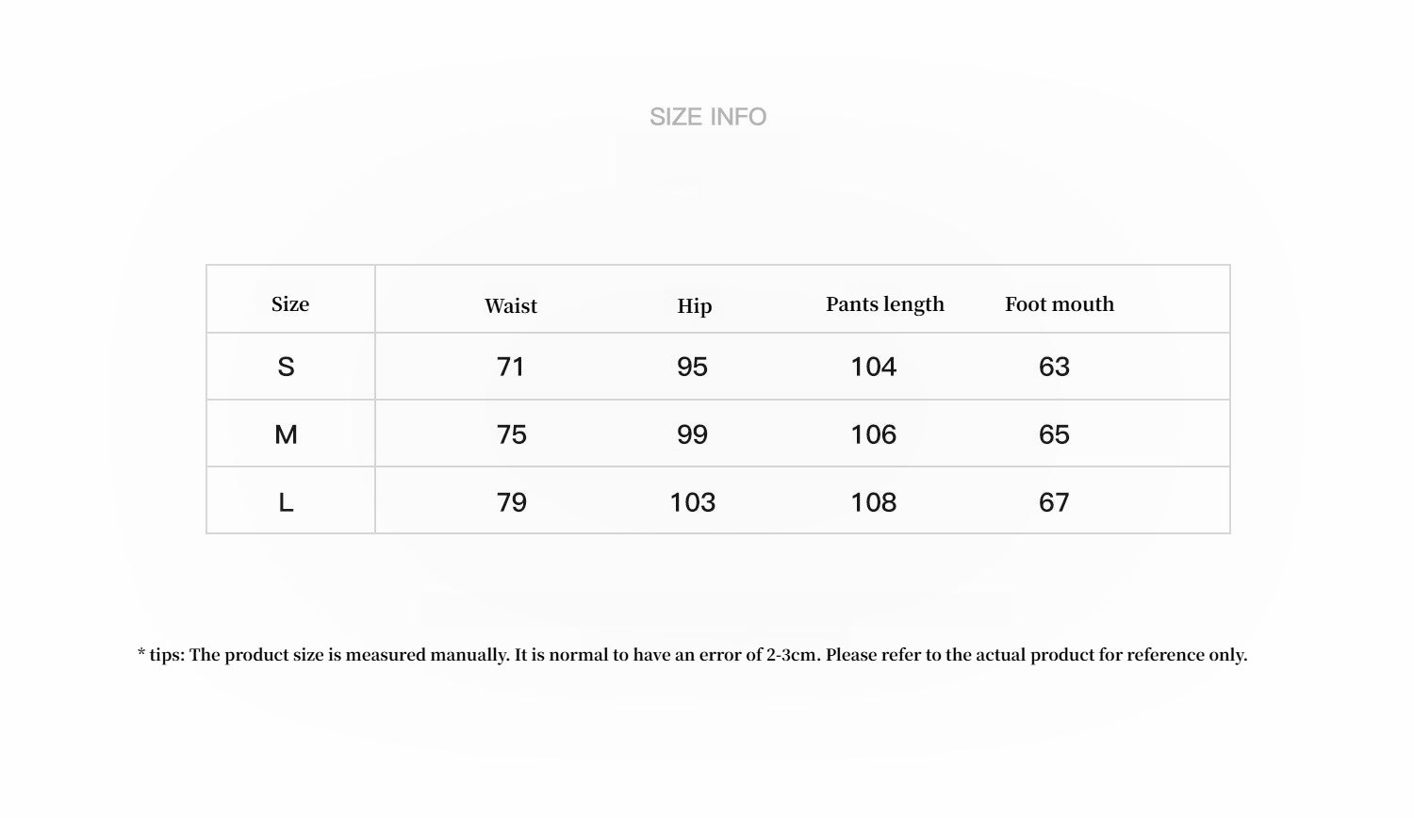Click foot mouth value 63
Screen dimensions: 1414x818
(x=1054, y=367)
